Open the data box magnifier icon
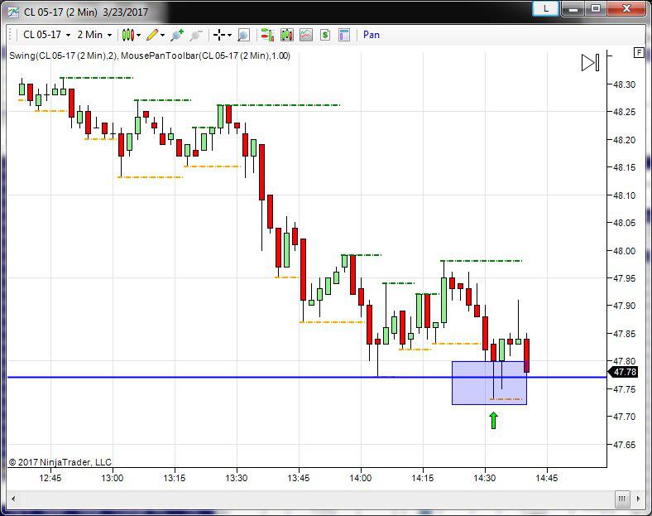The width and height of the screenshot is (652, 516). click(243, 35)
